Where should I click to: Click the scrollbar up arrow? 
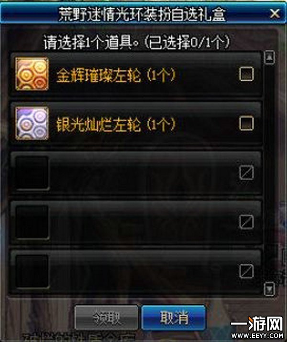coord(269,57)
